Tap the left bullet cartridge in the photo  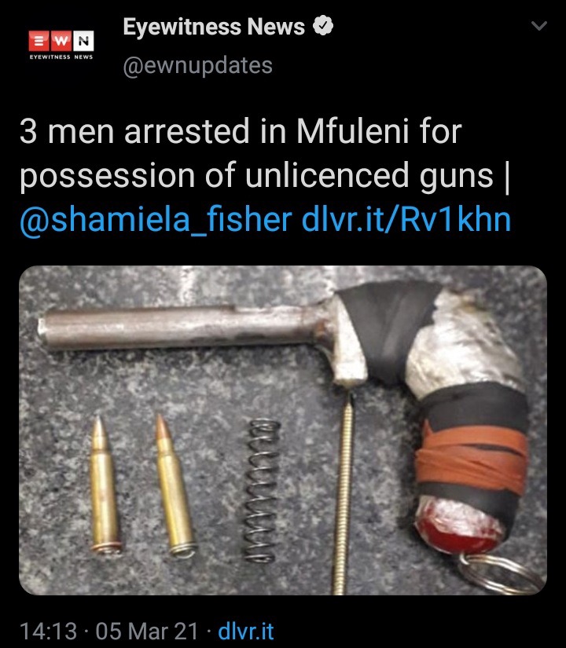point(105,485)
